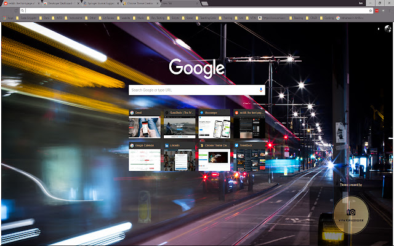The width and height of the screenshot is (394, 246).
Task: Click the reload page icon
Action: pyautogui.click(x=16, y=11)
